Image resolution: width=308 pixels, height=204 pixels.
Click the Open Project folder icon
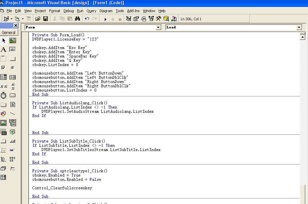coord(38,19)
